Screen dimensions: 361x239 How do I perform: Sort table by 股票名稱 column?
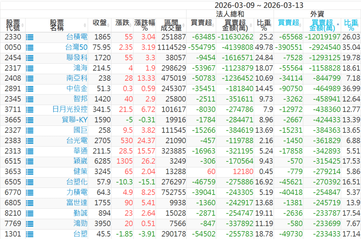pyautogui.click(x=56, y=25)
